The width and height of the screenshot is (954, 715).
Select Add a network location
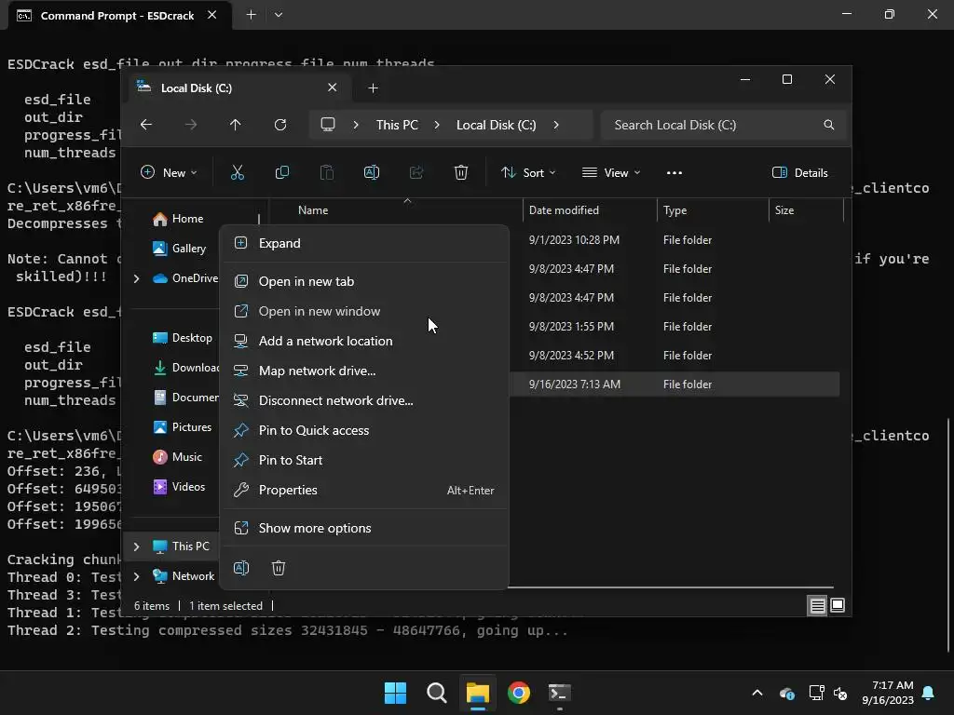pyautogui.click(x=364, y=341)
